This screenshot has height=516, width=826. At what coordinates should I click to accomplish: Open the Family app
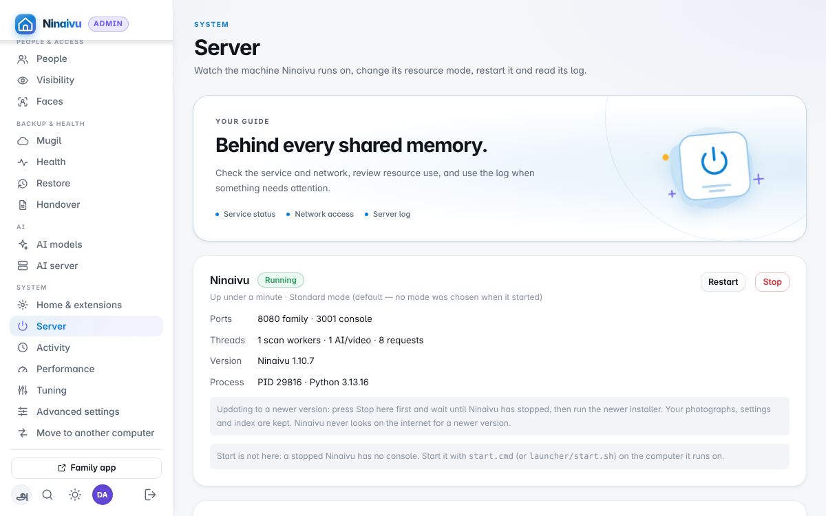[86, 468]
